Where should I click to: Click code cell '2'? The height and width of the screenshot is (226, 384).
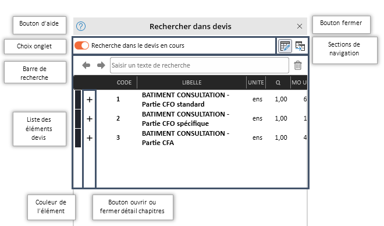pyautogui.click(x=118, y=118)
